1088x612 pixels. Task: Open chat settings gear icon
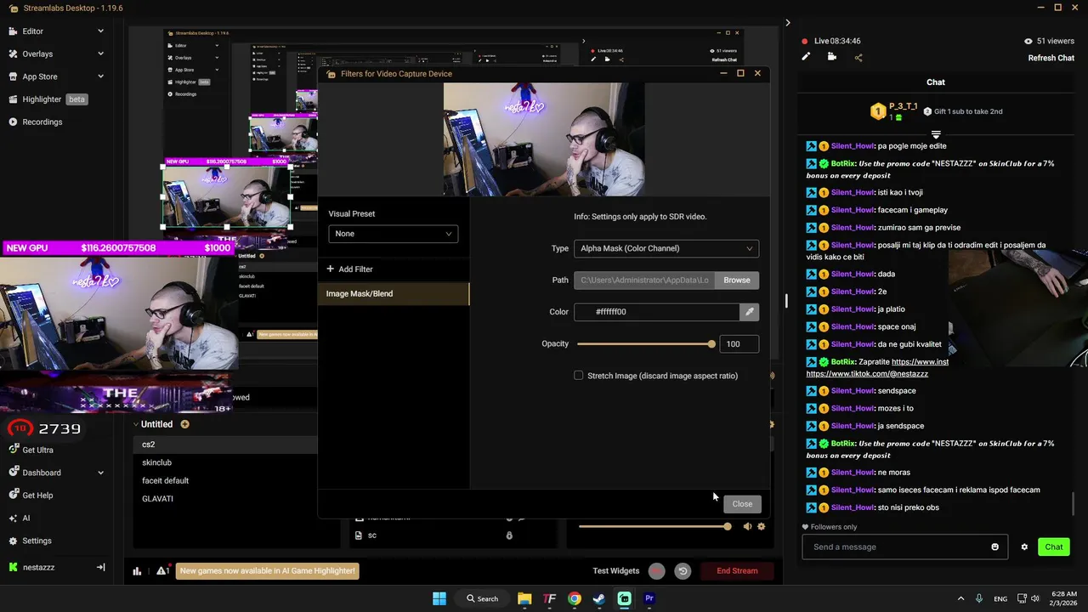1024,547
